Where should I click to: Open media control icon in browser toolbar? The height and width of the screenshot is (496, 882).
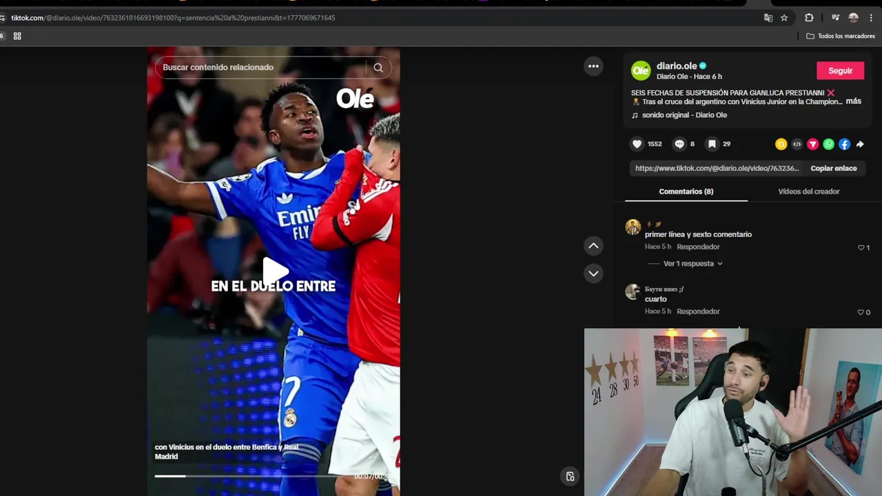(835, 18)
